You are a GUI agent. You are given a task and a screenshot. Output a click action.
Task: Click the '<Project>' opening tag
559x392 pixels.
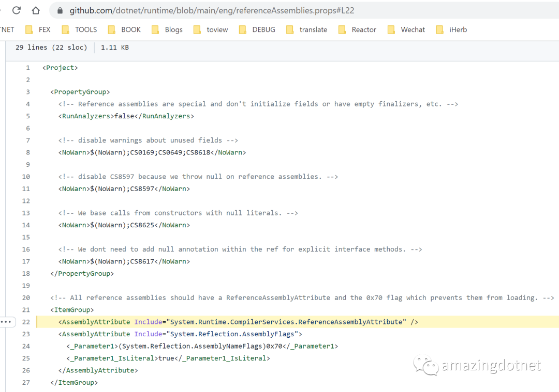click(60, 68)
